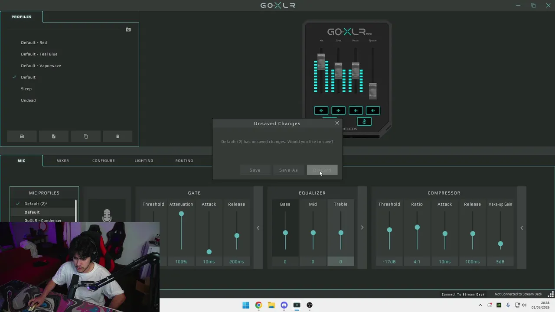555x312 pixels.
Task: Click the Gate Release slider handle
Action: (237, 236)
